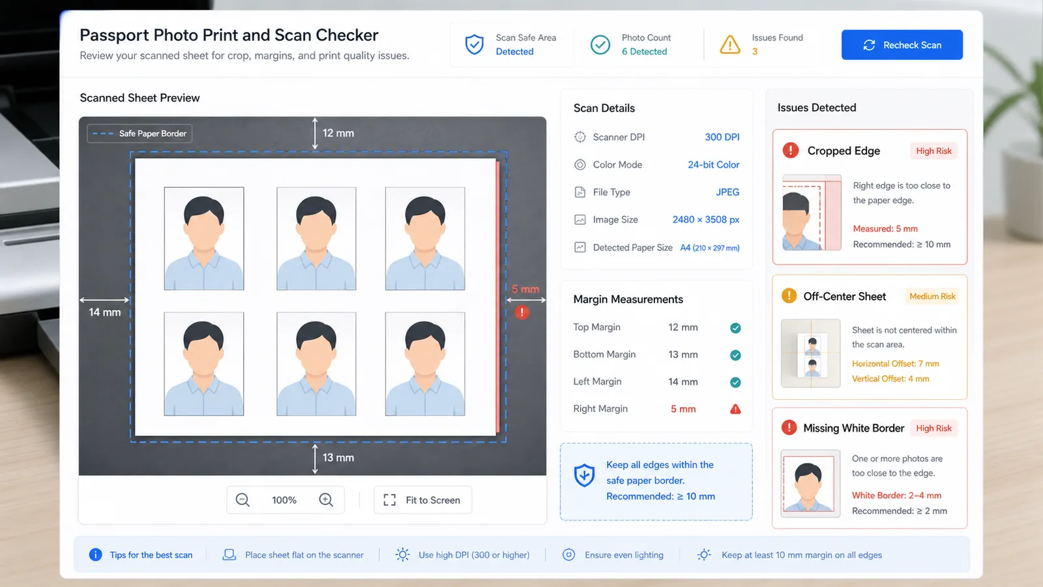The image size is (1043, 587).
Task: Click the Cropped Edge High Risk badge
Action: [x=933, y=151]
